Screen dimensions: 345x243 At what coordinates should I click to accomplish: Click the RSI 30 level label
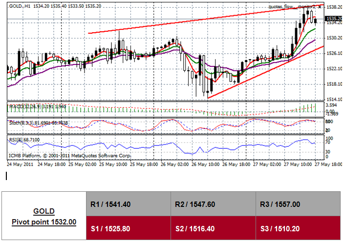coord(327,152)
